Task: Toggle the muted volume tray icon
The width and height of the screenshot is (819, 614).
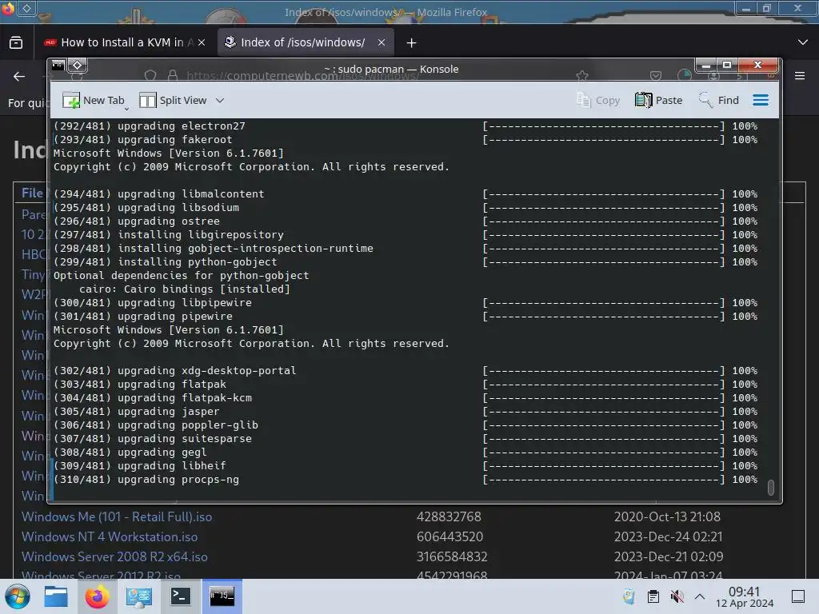Action: (x=677, y=596)
